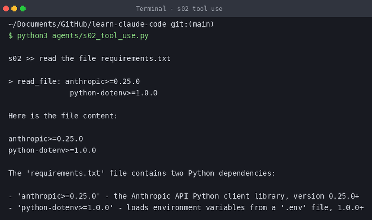Click the left-aligned python-dotenv>=1.0.0 line

pos(52,150)
